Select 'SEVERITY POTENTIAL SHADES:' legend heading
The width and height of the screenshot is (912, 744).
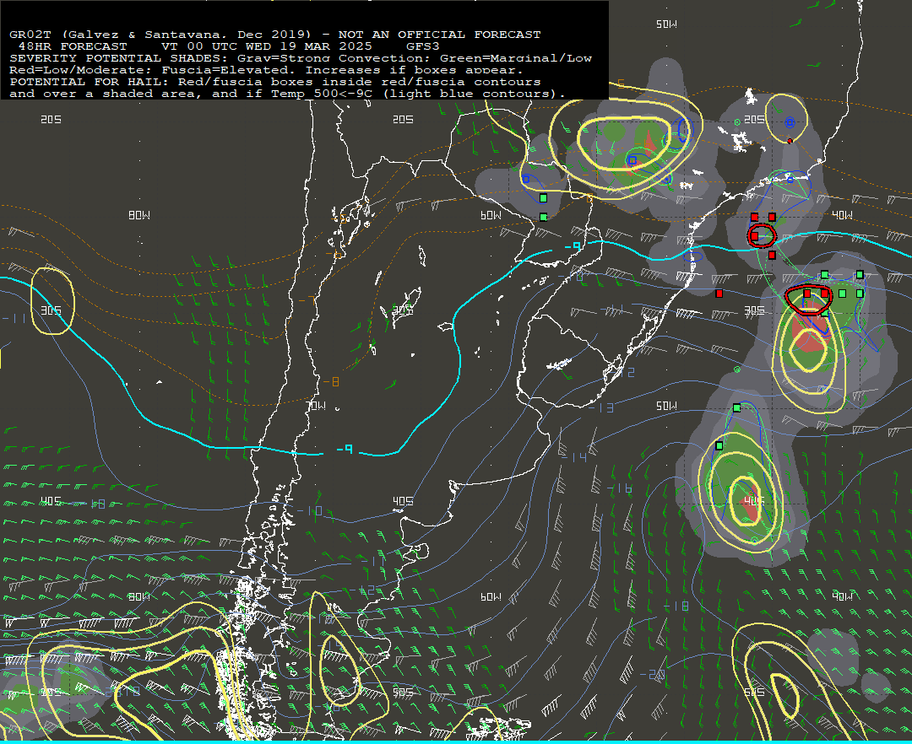point(120,58)
